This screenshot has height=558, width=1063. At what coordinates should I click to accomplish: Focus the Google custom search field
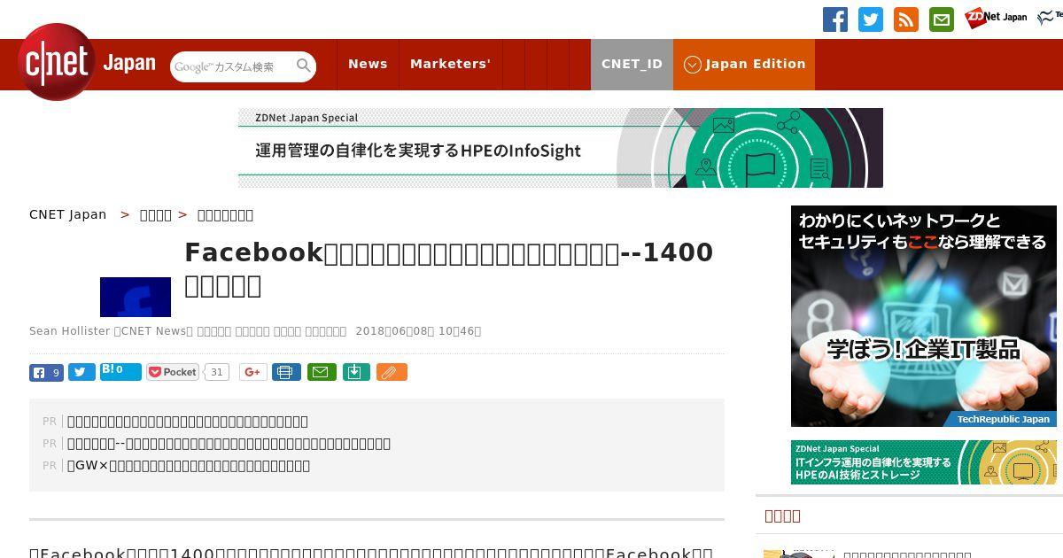232,66
